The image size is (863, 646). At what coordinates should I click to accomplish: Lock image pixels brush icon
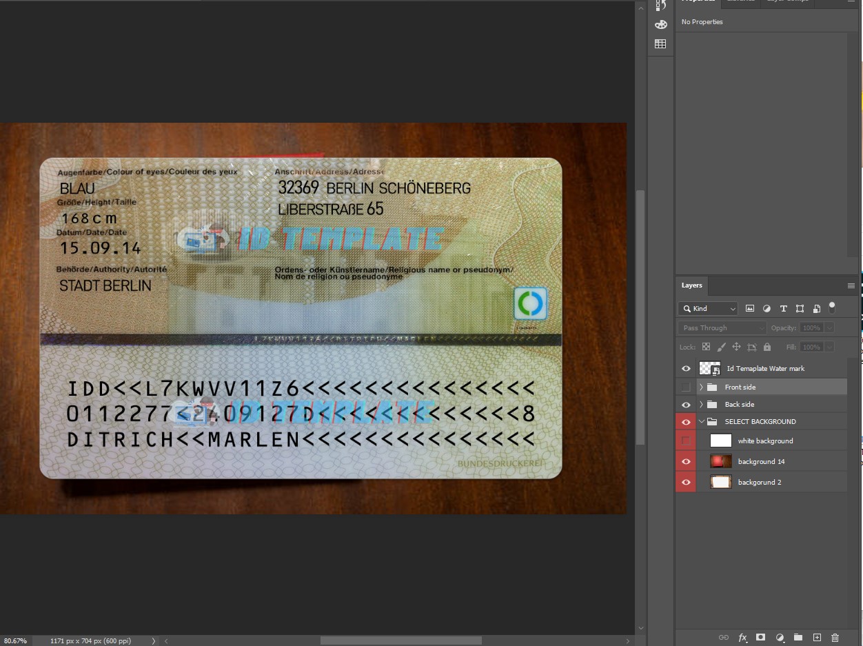[x=721, y=347]
